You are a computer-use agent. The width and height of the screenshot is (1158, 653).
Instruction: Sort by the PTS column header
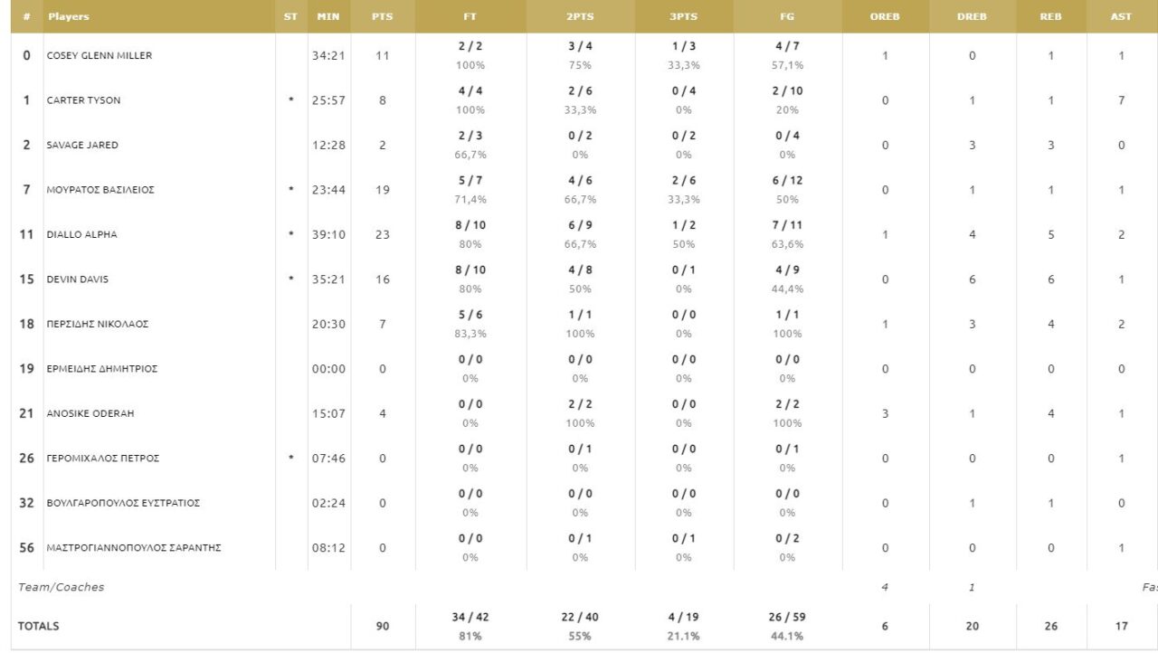382,16
